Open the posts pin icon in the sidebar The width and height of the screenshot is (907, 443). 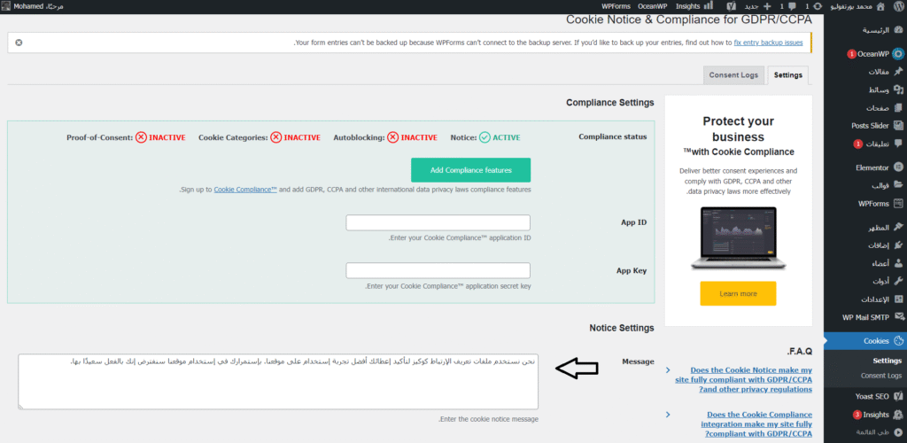point(898,72)
